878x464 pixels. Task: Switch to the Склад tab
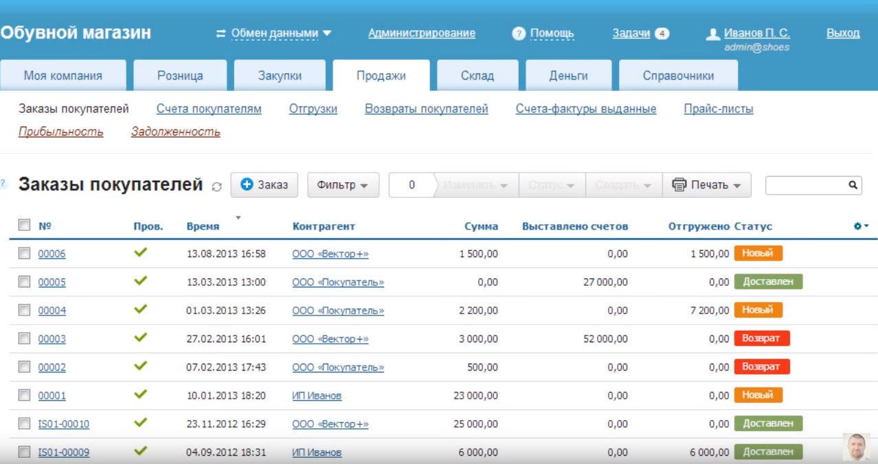(477, 76)
